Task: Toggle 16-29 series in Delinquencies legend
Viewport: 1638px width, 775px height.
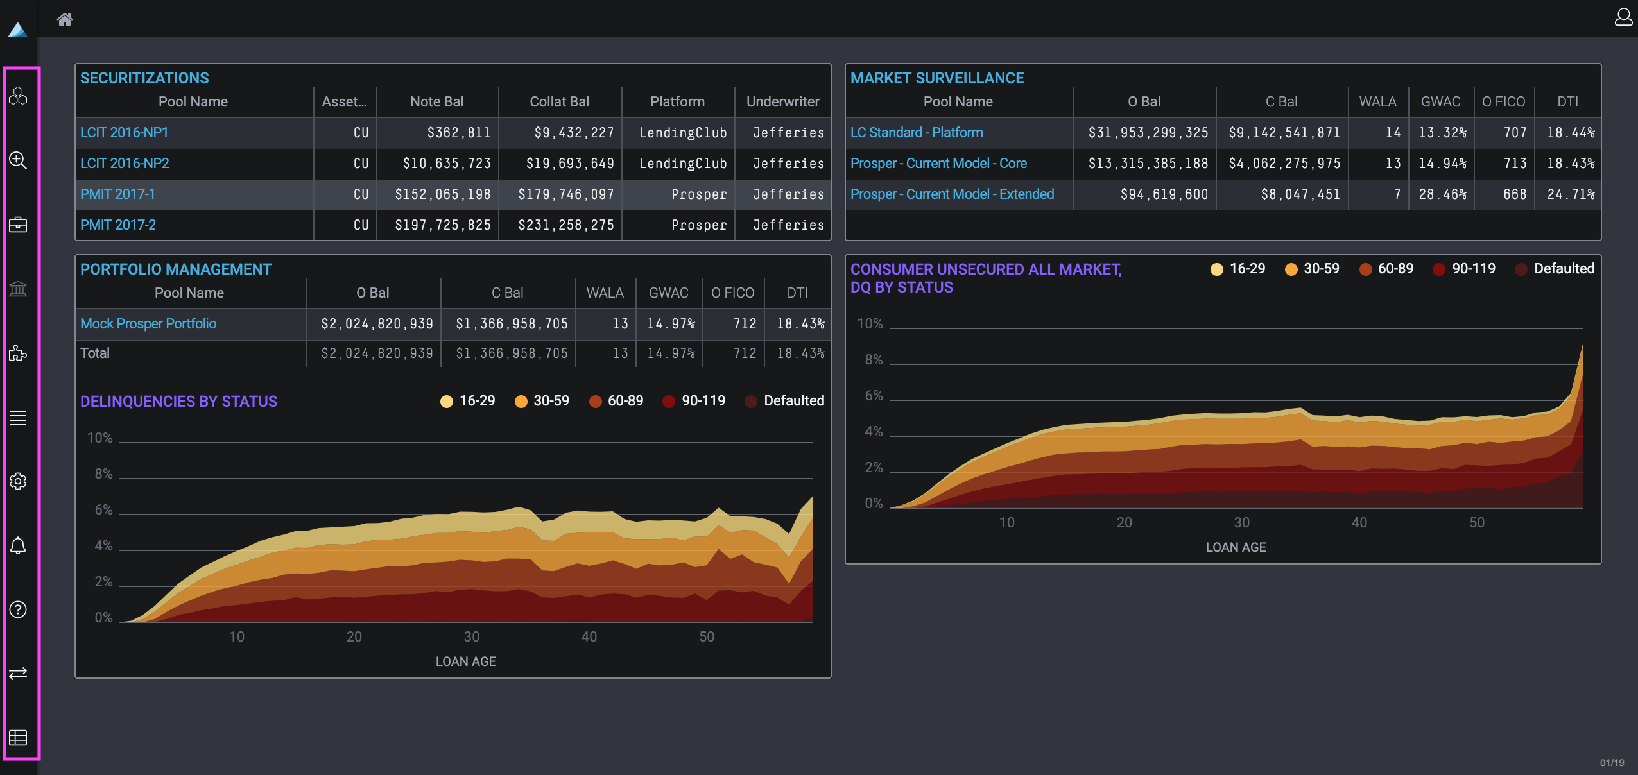Action: [476, 401]
